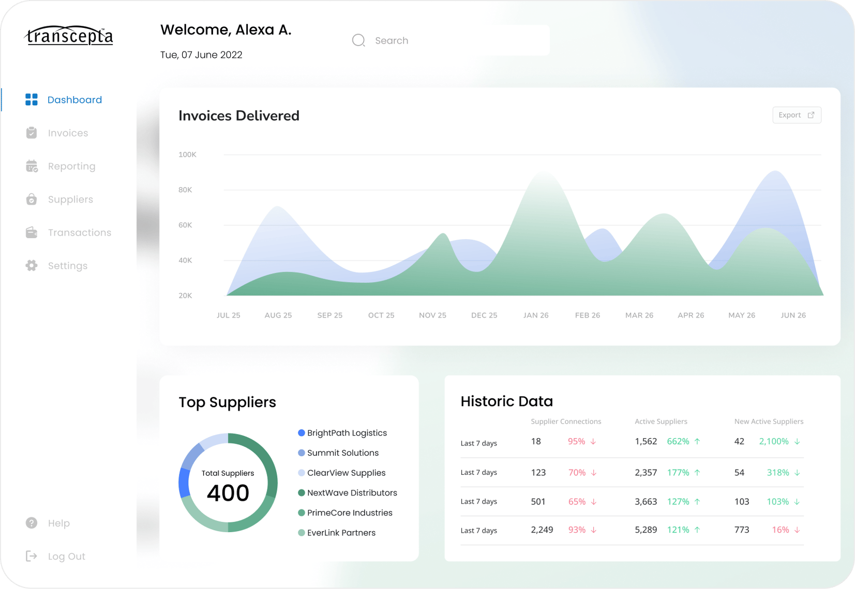This screenshot has height=589, width=855.
Task: Open Invoices via the clipboard icon
Action: [x=32, y=133]
